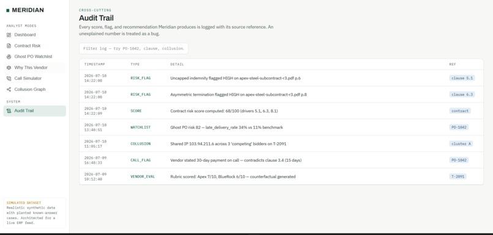Click the Audit Trail scroll icon
Screen dimensions: 493x235
pyautogui.click(x=9, y=110)
